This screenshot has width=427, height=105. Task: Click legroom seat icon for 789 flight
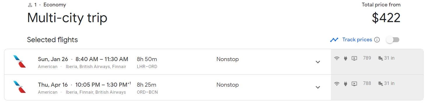(x=380, y=58)
